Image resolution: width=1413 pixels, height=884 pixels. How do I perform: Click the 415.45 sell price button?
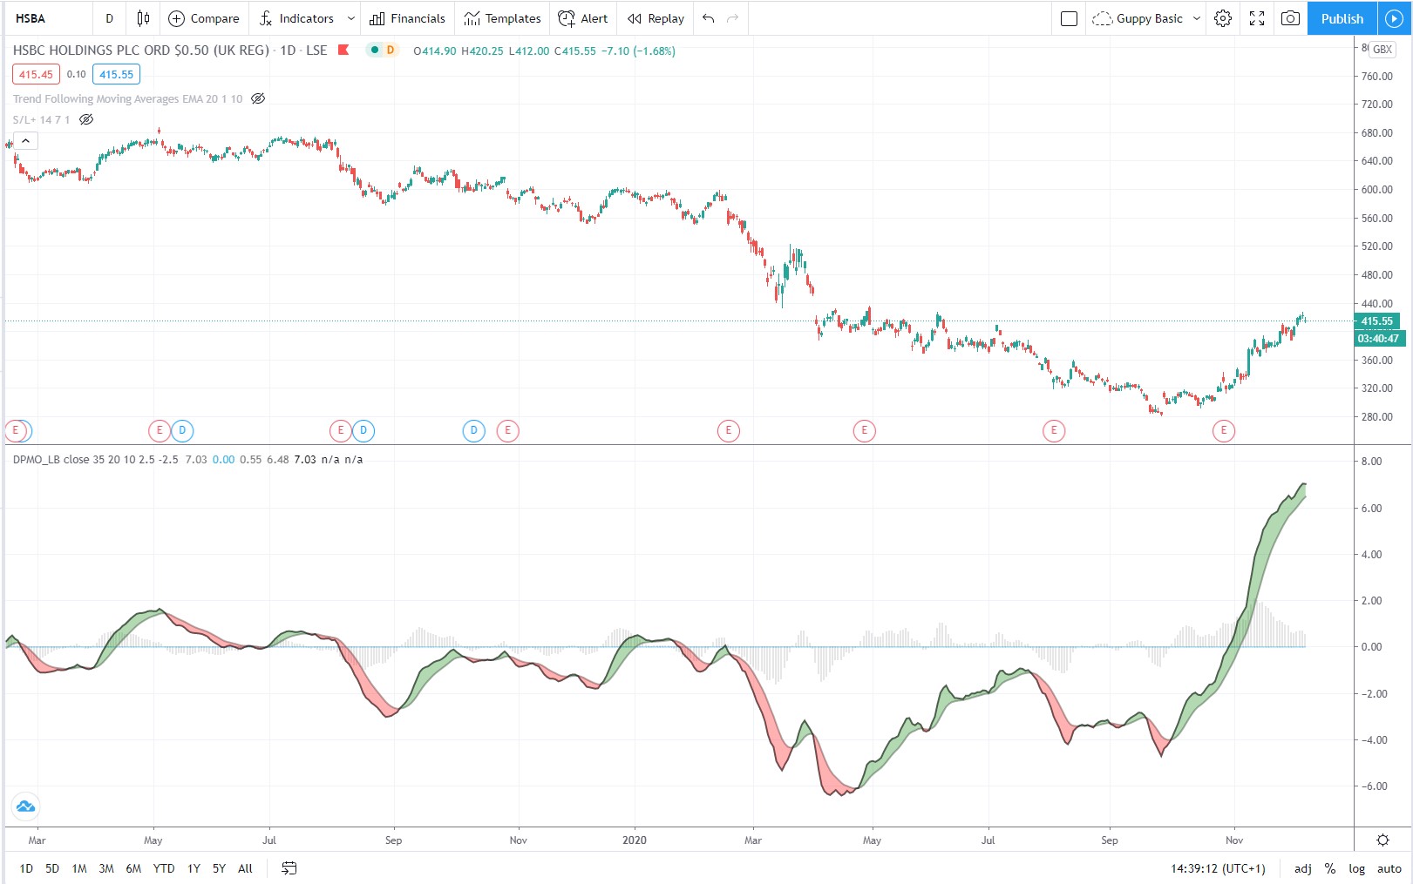point(36,74)
